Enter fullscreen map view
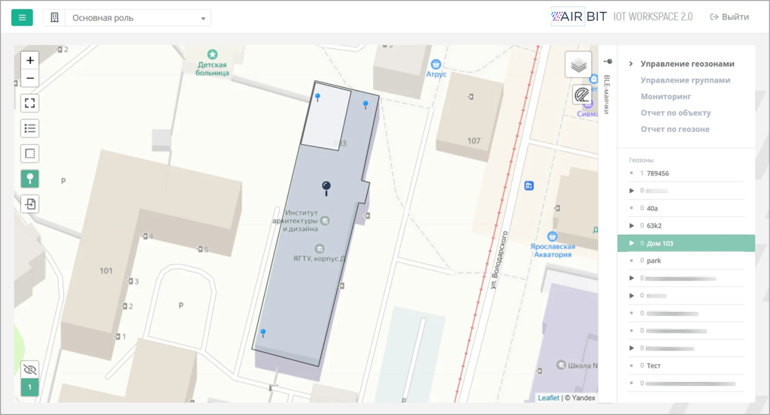 click(30, 104)
